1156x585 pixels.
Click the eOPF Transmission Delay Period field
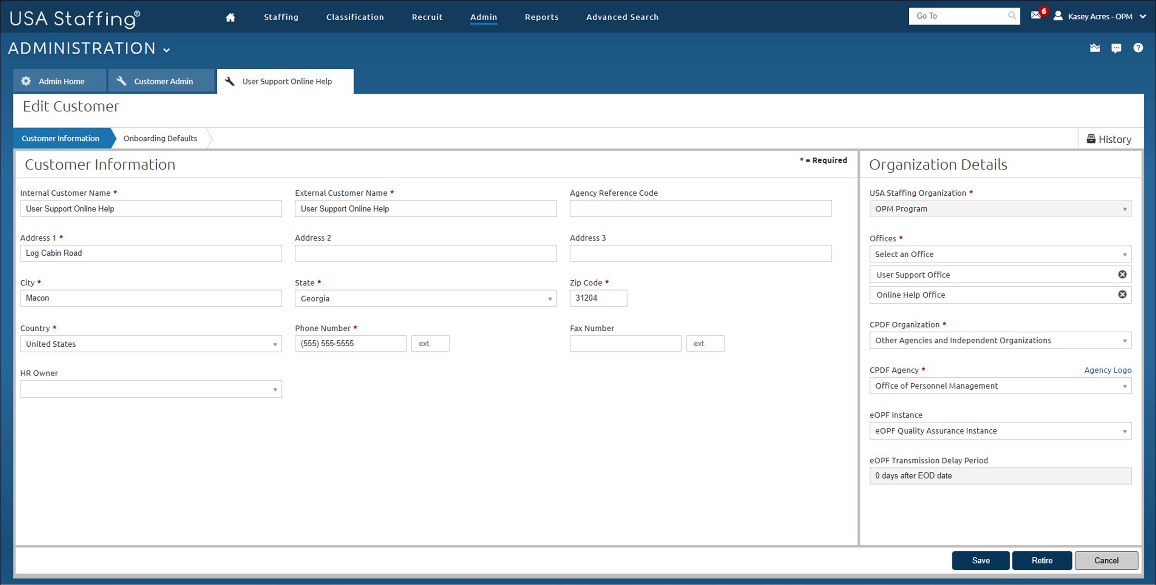click(1000, 476)
